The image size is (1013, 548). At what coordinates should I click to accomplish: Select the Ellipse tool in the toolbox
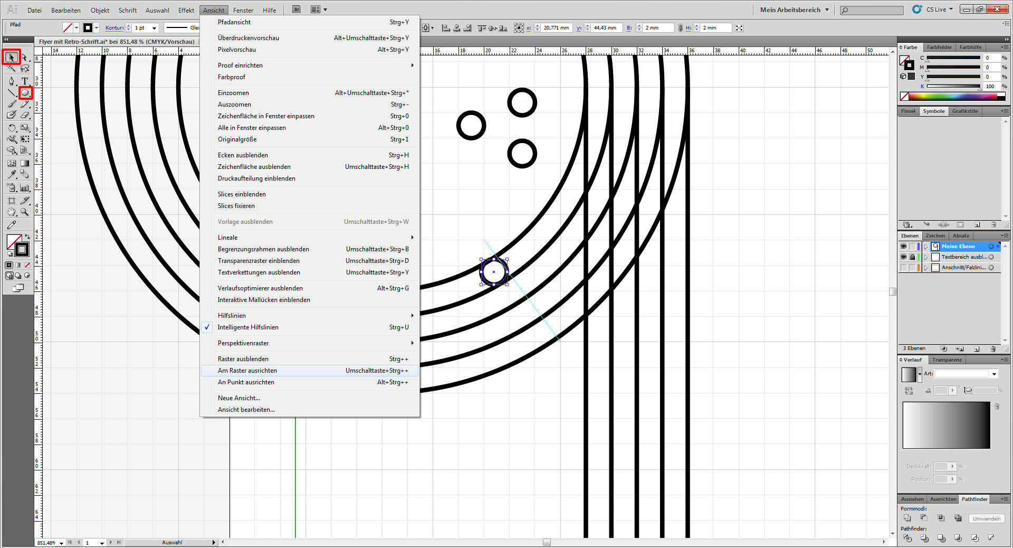(25, 93)
